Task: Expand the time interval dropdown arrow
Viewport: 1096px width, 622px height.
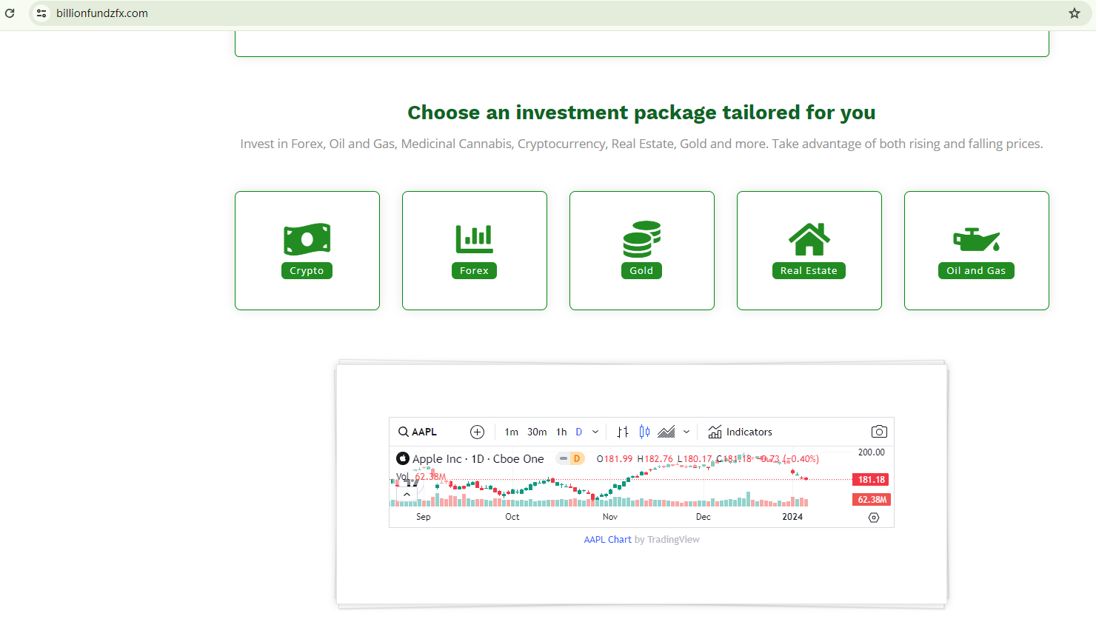Action: 595,432
